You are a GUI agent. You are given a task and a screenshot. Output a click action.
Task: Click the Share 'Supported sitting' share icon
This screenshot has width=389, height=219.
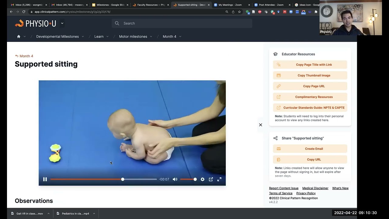click(275, 138)
